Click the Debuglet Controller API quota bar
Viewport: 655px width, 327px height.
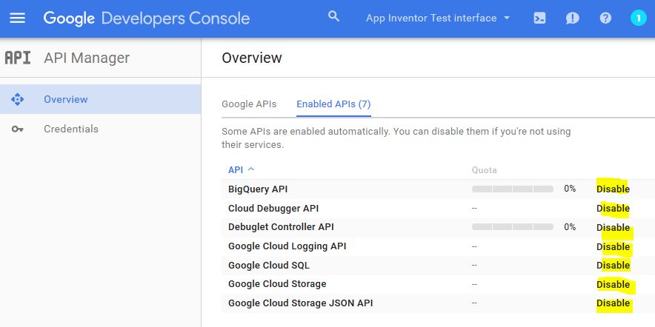[513, 227]
